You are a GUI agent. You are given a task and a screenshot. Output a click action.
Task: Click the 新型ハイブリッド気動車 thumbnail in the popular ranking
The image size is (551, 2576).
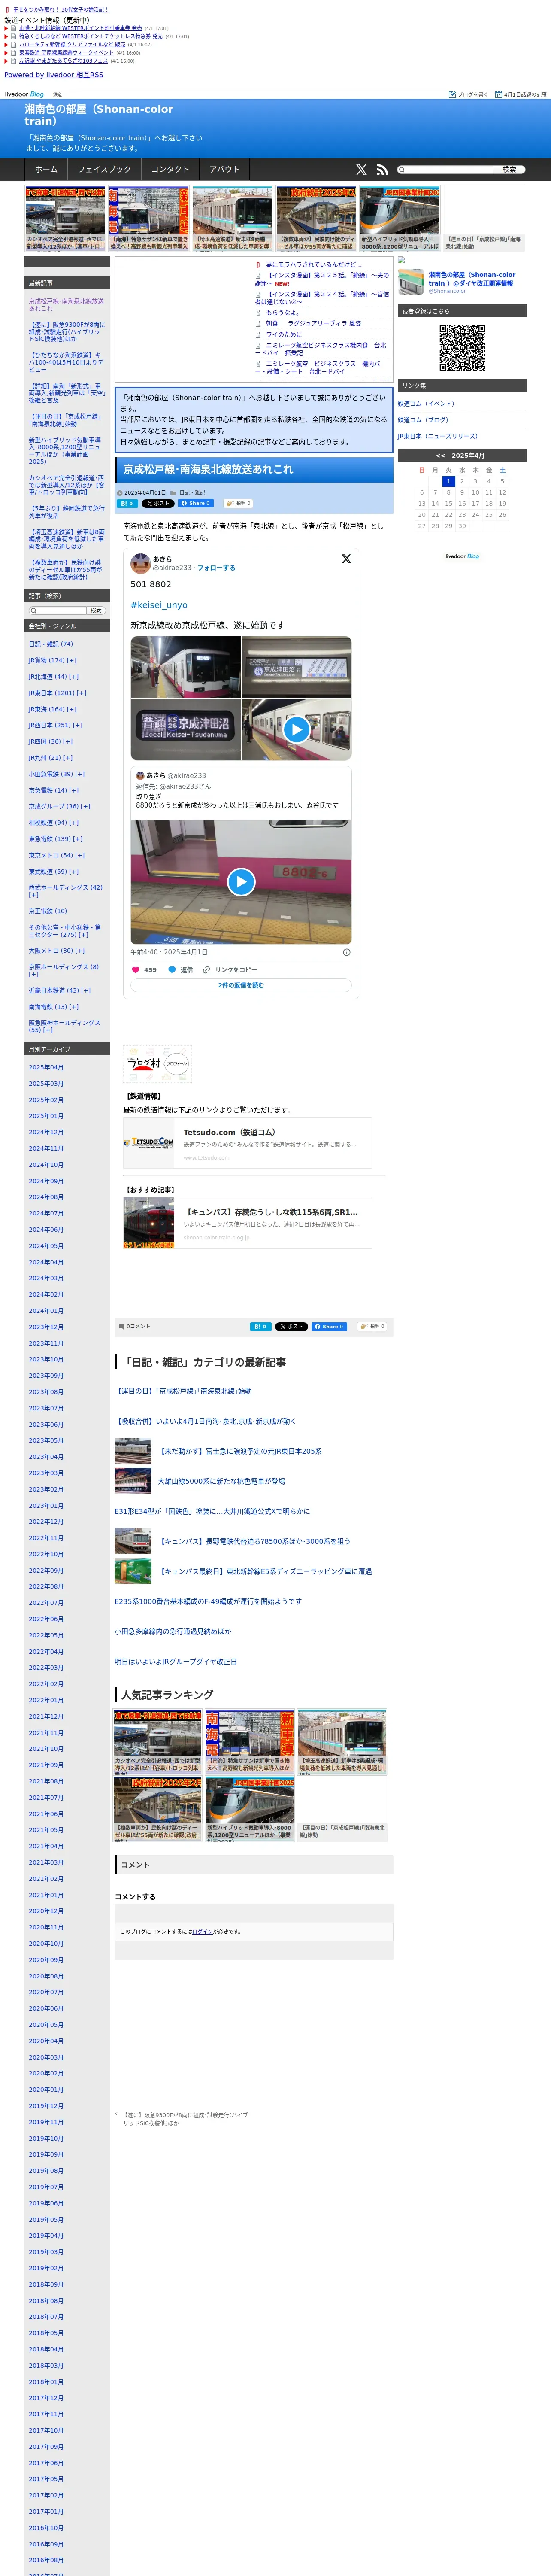pyautogui.click(x=250, y=1809)
